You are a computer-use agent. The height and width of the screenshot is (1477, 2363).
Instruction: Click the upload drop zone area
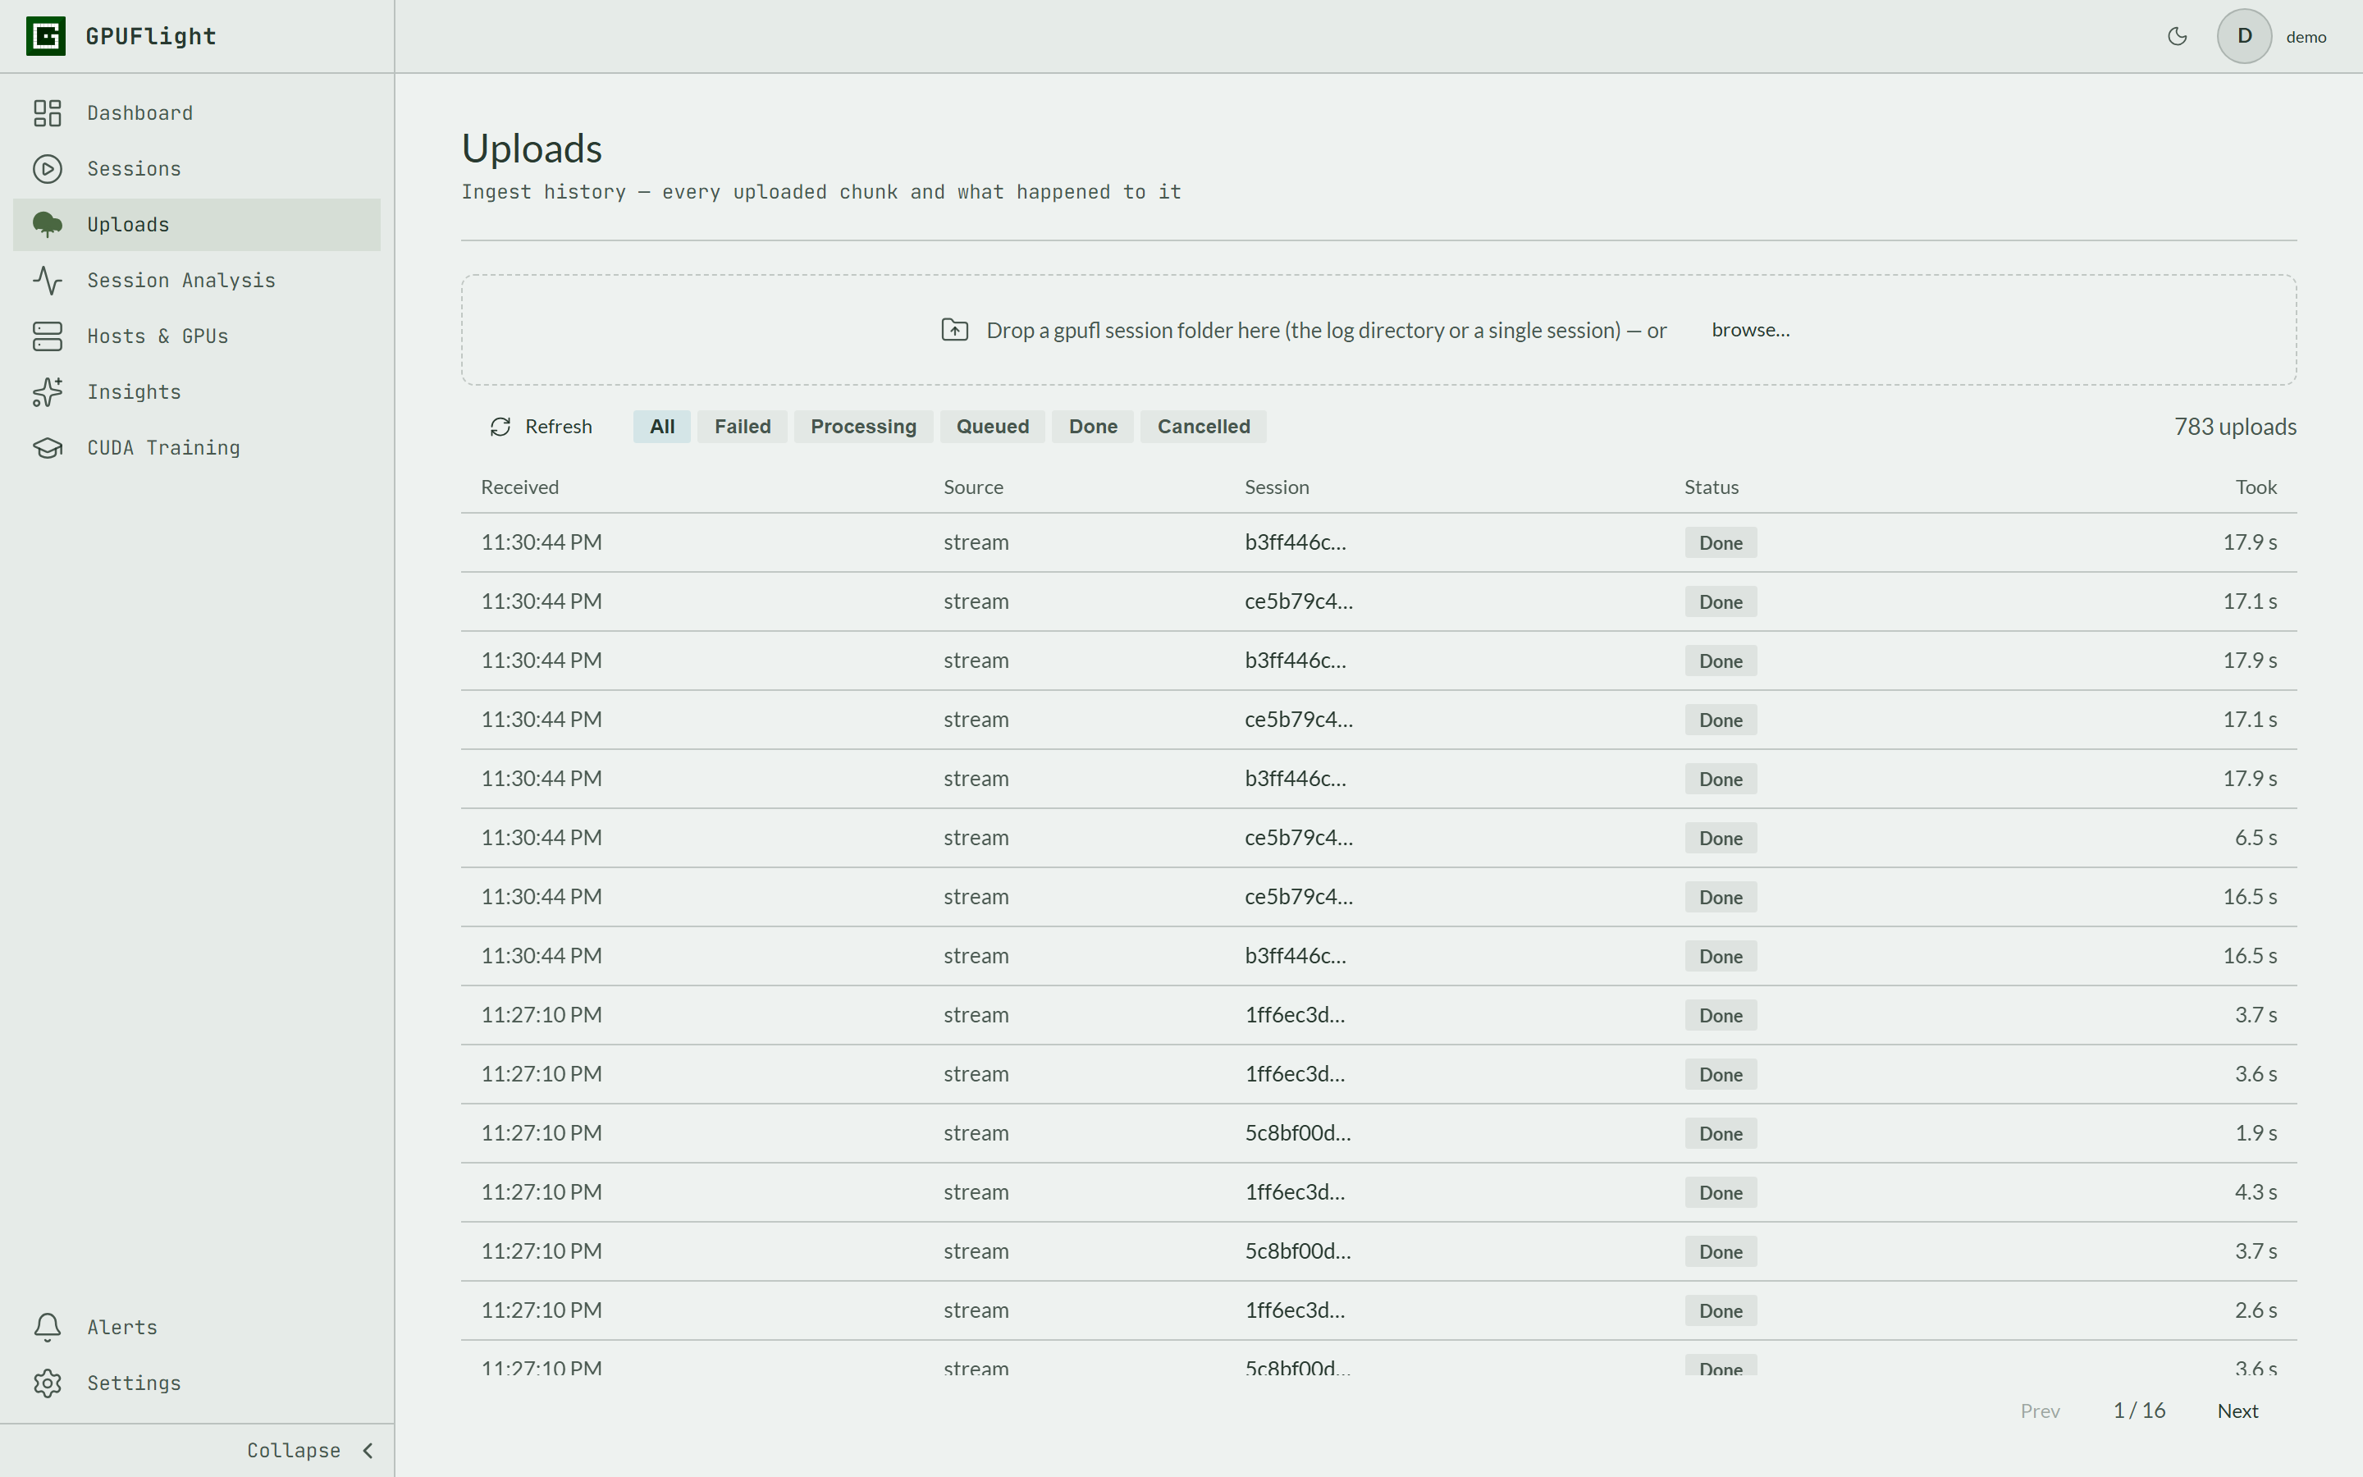[1378, 330]
